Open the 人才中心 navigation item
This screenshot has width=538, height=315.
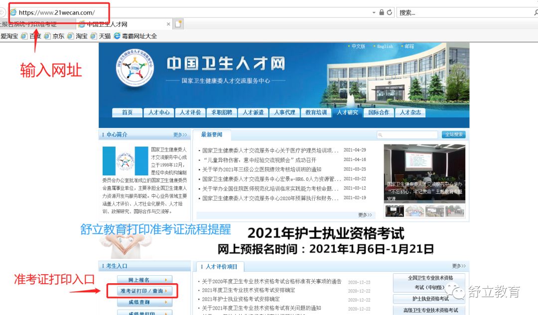point(159,113)
